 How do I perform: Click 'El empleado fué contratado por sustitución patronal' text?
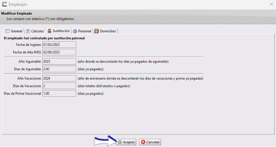[x=44, y=38]
